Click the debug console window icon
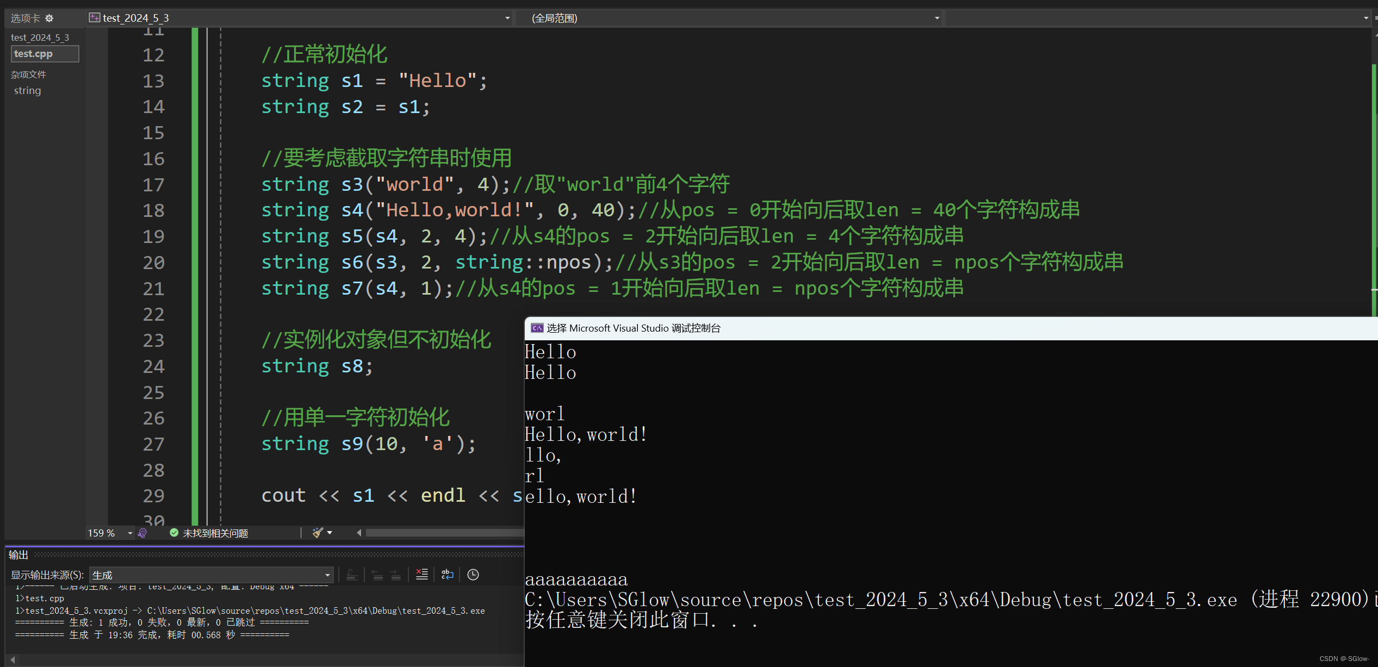The width and height of the screenshot is (1378, 667). tap(537, 328)
